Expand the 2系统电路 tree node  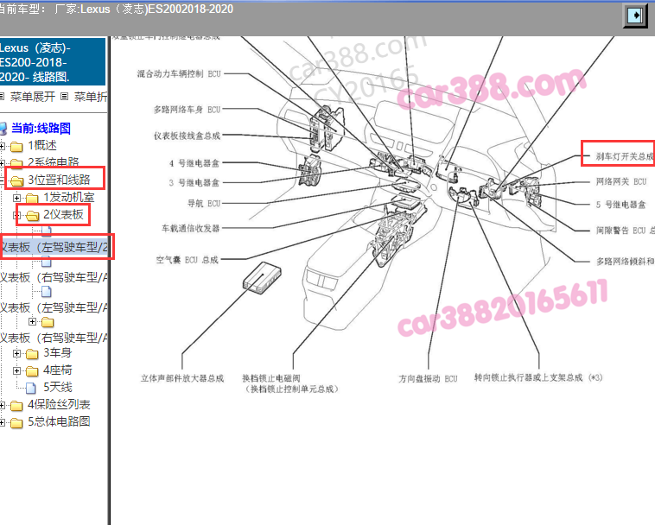click(2, 162)
